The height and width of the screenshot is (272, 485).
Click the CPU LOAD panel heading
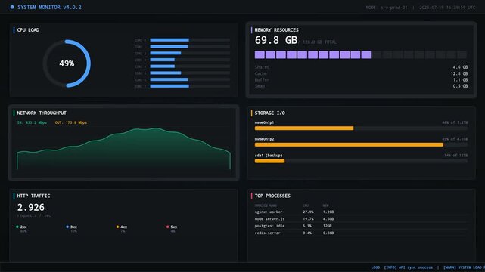tap(28, 30)
